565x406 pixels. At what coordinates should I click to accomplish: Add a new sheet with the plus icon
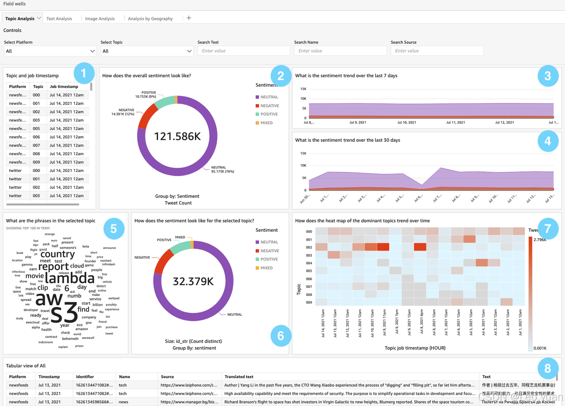tap(189, 18)
